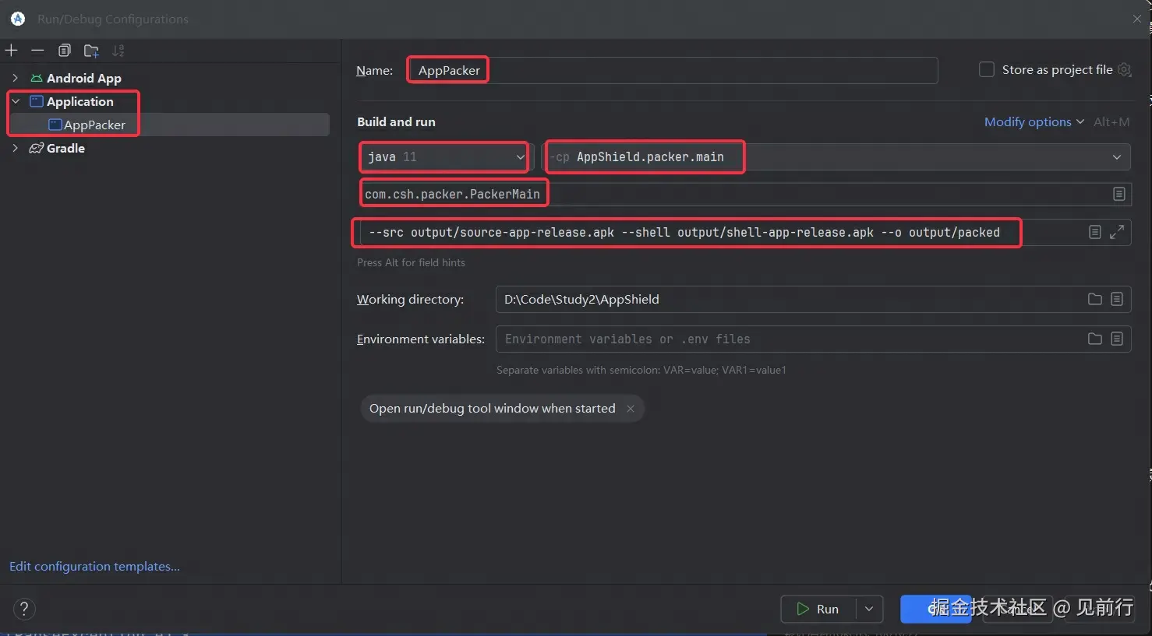
Task: Open the help question mark button
Action: (x=24, y=609)
